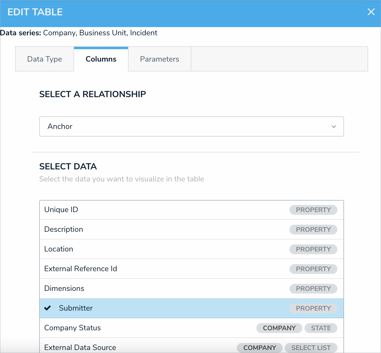Click COMPANY badge on Company Status
Screen dimensions: 381x353
click(279, 328)
